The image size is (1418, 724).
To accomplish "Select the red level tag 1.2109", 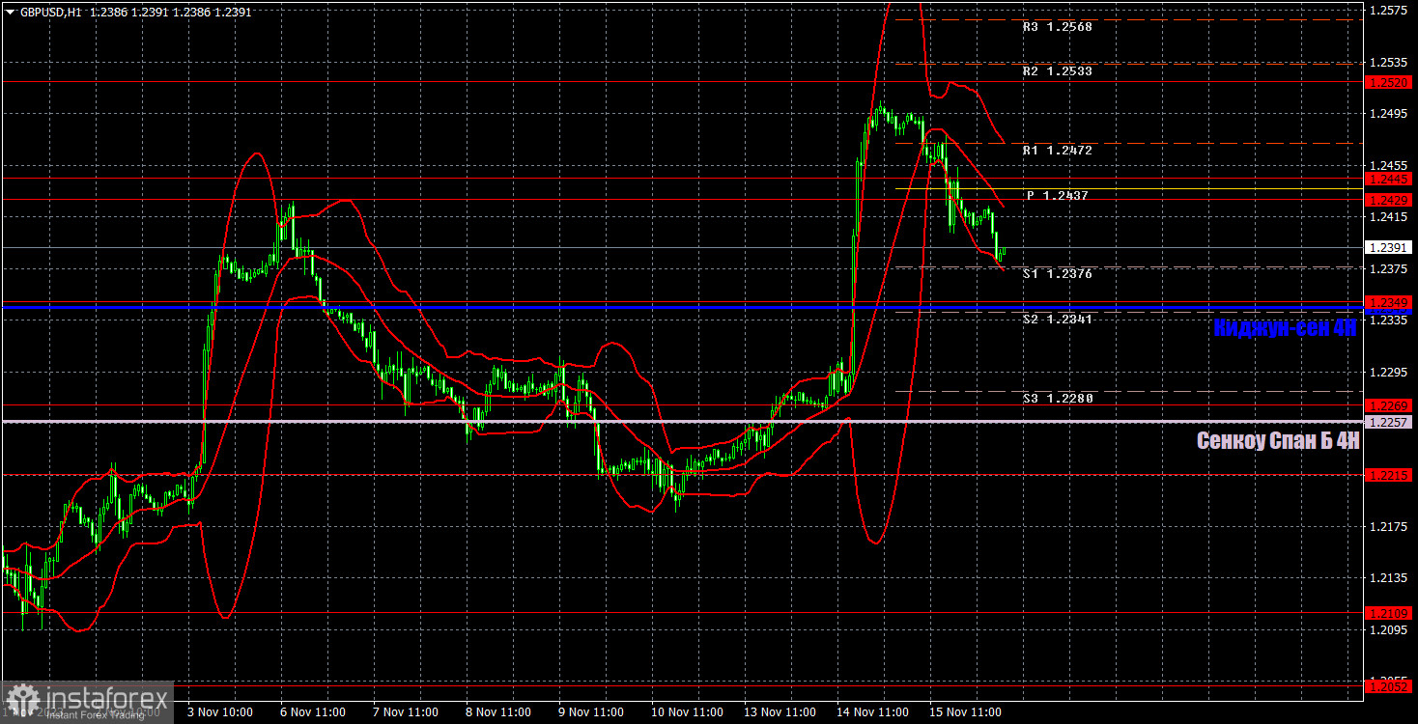I will (1389, 612).
